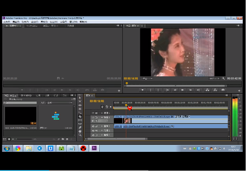Select the Hand tool
This screenshot has height=172, width=246.
click(x=80, y=131)
